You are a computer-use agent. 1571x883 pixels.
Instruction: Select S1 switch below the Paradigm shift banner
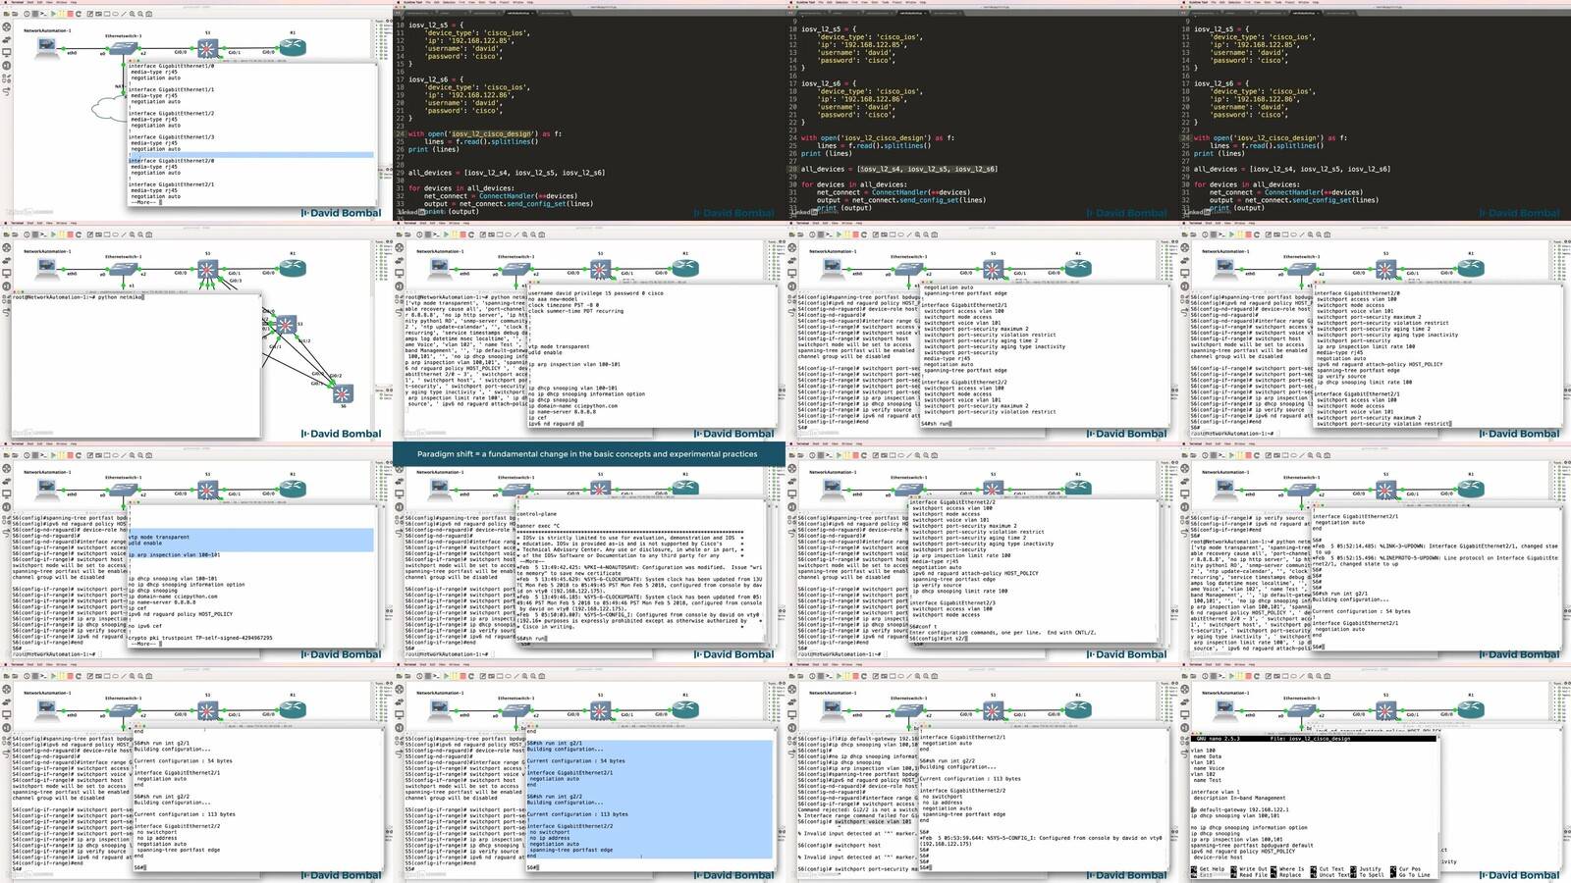tap(600, 489)
